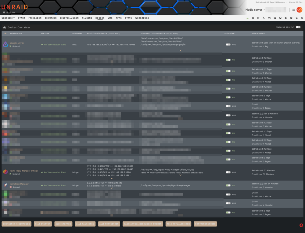
Task: Click the system info monitor icon
Action: coord(280,18)
